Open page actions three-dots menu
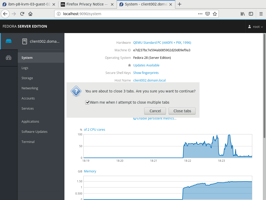266x200 pixels. tap(200, 14)
